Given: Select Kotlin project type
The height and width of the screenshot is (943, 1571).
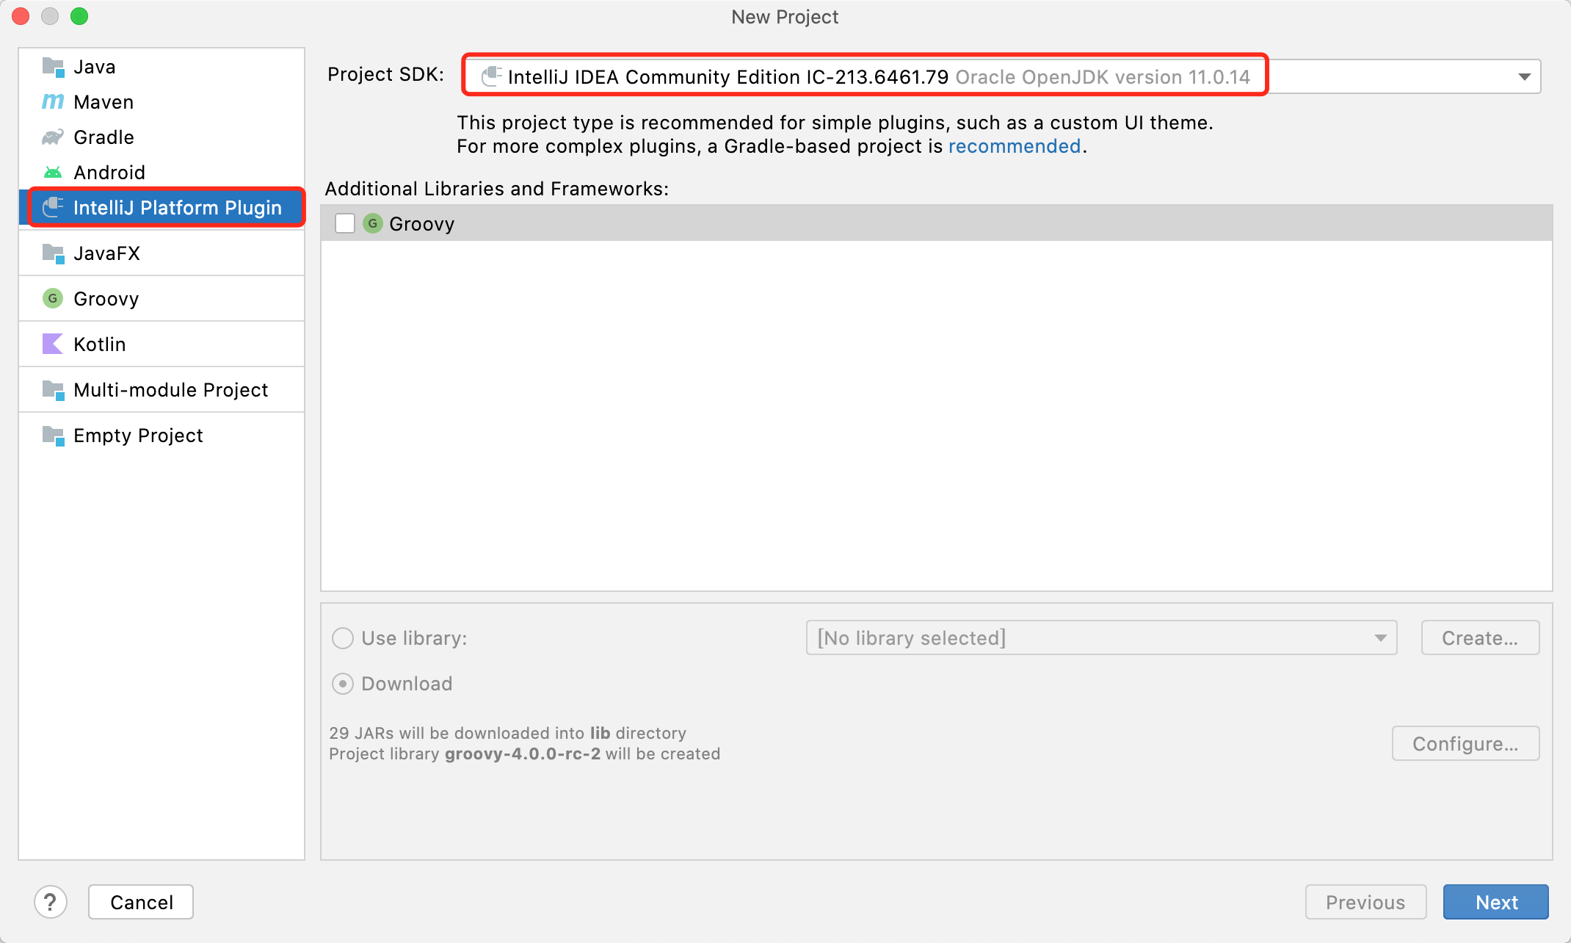Looking at the screenshot, I should (x=162, y=344).
